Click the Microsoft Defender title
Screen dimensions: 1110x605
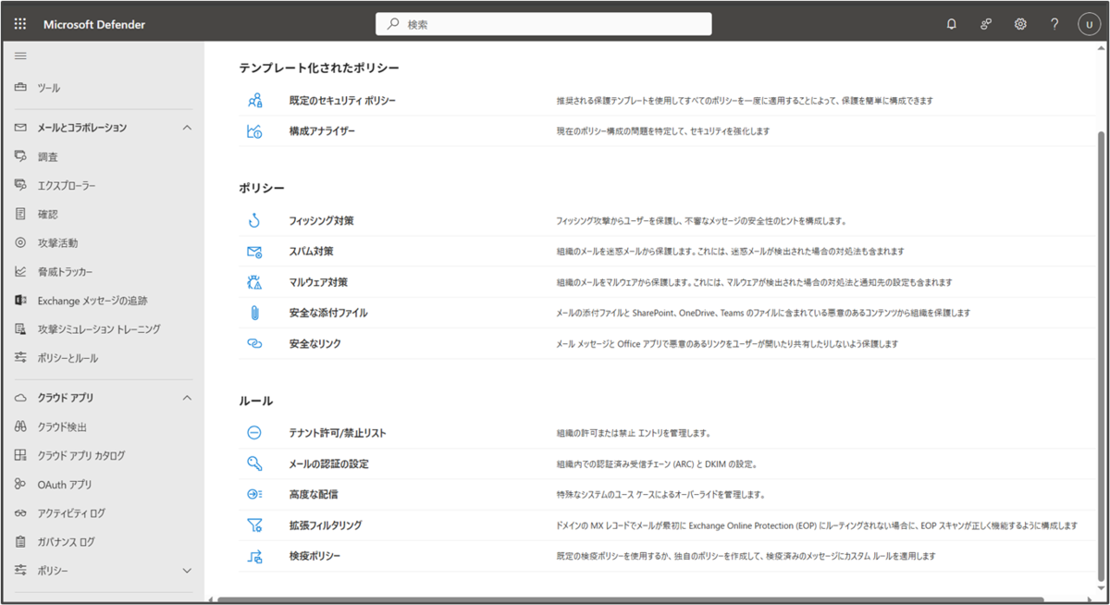coord(94,24)
